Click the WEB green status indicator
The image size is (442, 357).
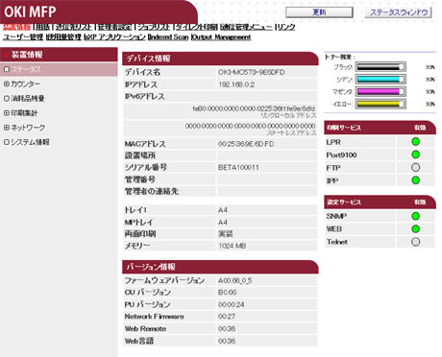(415, 229)
